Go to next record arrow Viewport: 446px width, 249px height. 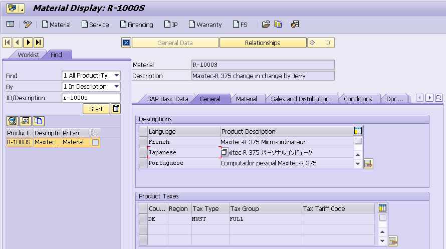(x=28, y=43)
